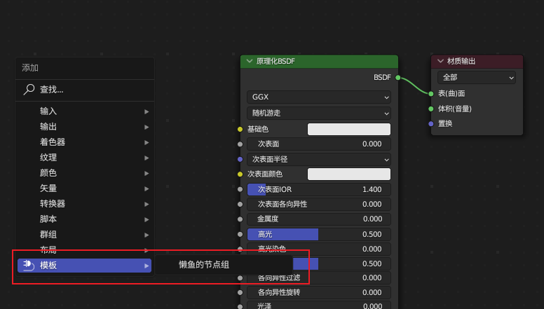Open the 查找... search entry
The image size is (544, 309).
pos(85,90)
